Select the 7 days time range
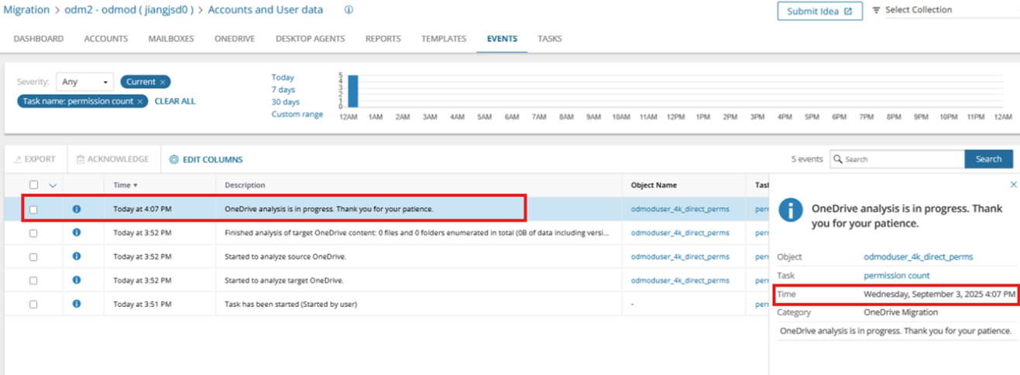 click(x=284, y=90)
